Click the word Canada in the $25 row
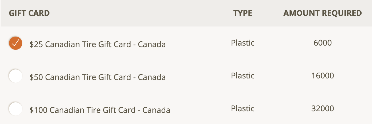 pyautogui.click(x=152, y=44)
